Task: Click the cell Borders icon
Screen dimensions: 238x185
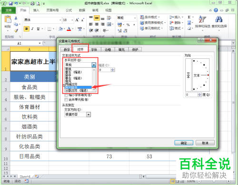Action: pos(50,29)
